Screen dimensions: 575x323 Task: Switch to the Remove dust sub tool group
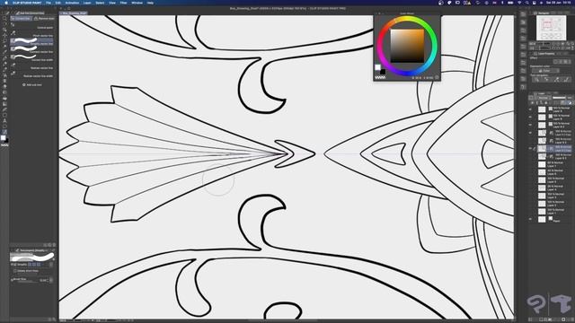[44, 18]
